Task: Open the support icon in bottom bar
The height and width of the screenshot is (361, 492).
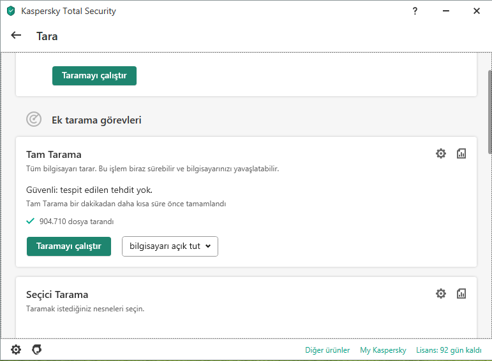Action: 37,350
